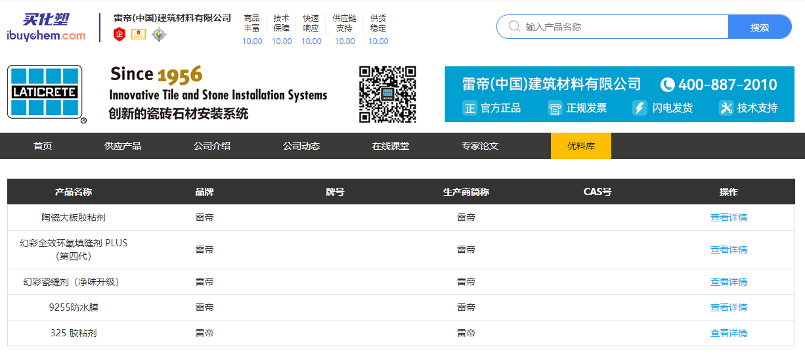
Task: Open the 供应产品 nav tab
Action: coord(123,146)
